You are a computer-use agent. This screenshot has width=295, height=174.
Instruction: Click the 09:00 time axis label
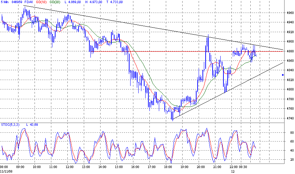pyautogui.click(x=20, y=167)
